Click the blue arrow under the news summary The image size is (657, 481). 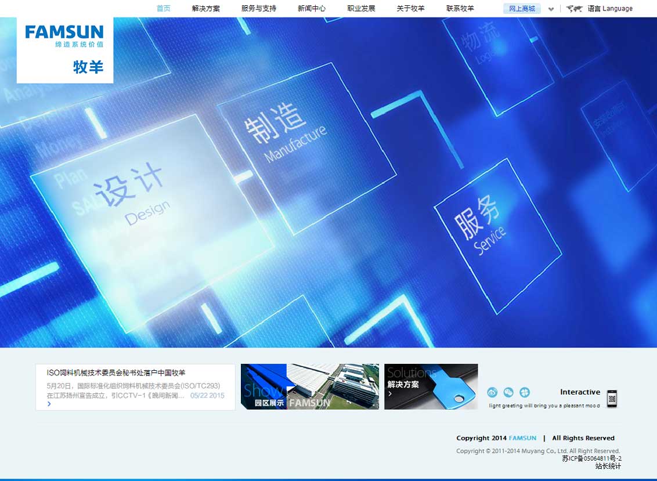(x=49, y=404)
